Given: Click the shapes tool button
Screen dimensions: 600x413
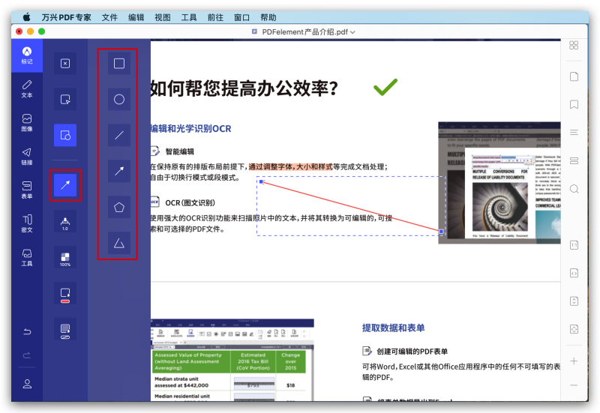Looking at the screenshot, I should (64, 135).
